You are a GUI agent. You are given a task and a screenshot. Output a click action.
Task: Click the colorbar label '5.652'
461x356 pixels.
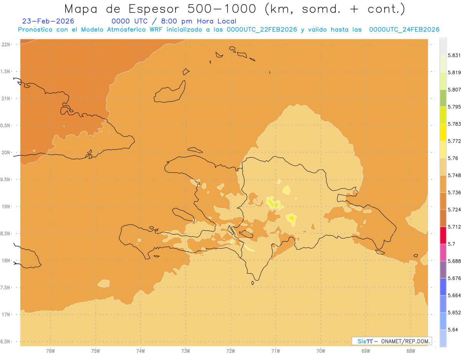click(454, 313)
